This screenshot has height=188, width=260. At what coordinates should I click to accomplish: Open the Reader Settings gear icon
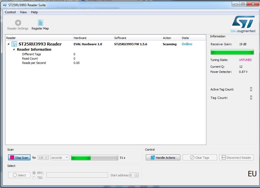pyautogui.click(x=18, y=23)
